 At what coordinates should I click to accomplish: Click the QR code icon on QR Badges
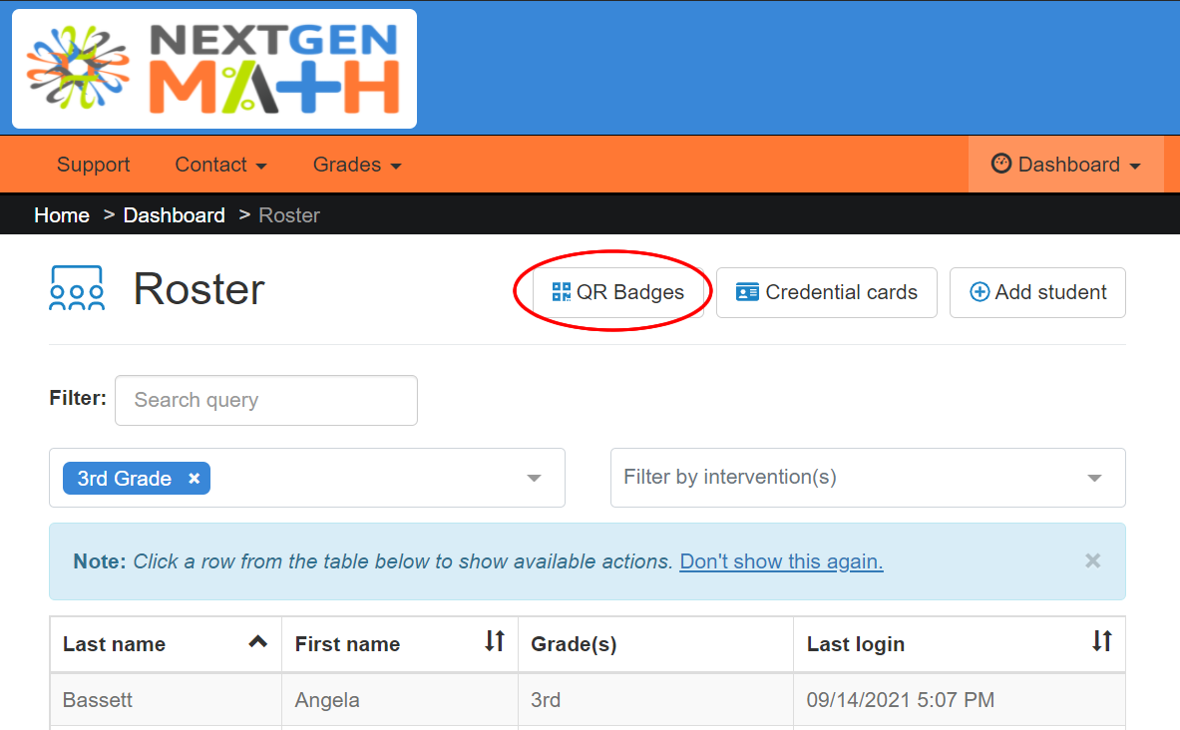coord(561,292)
